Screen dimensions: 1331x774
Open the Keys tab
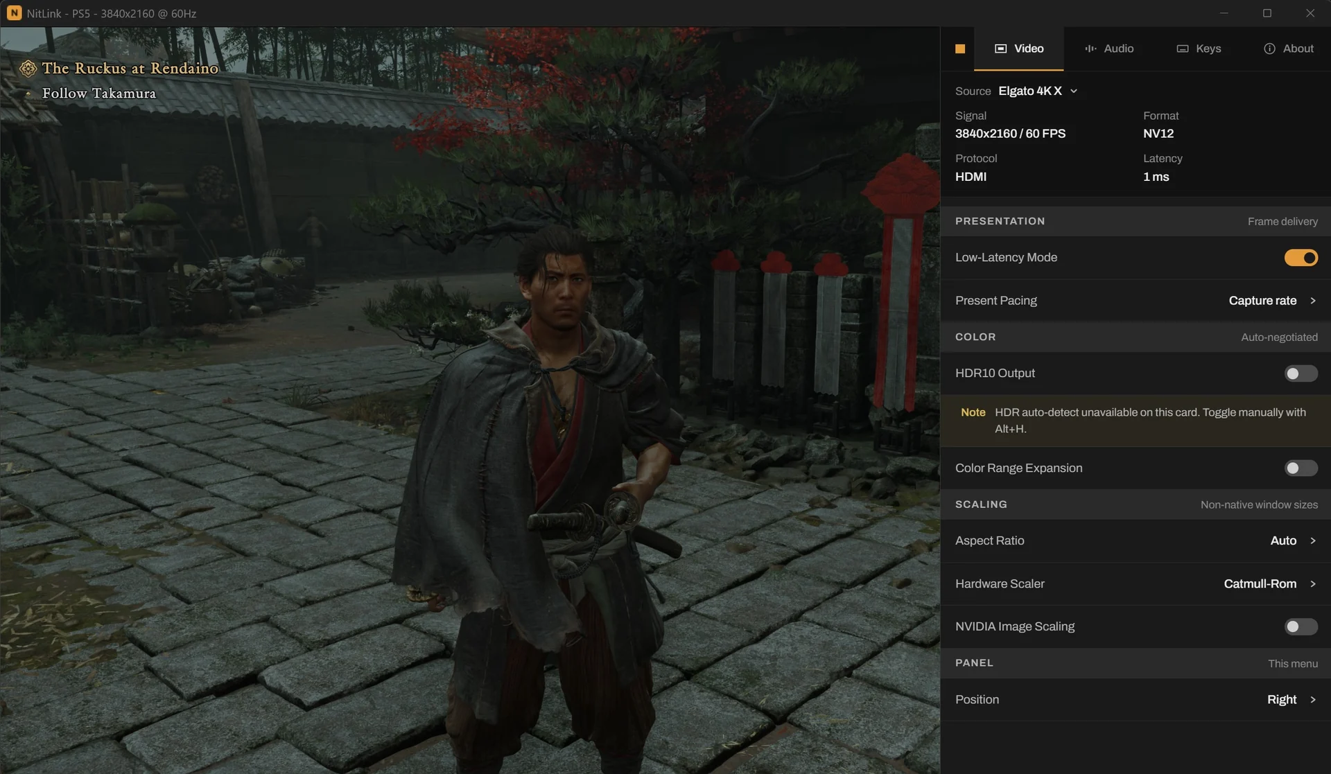tap(1199, 49)
